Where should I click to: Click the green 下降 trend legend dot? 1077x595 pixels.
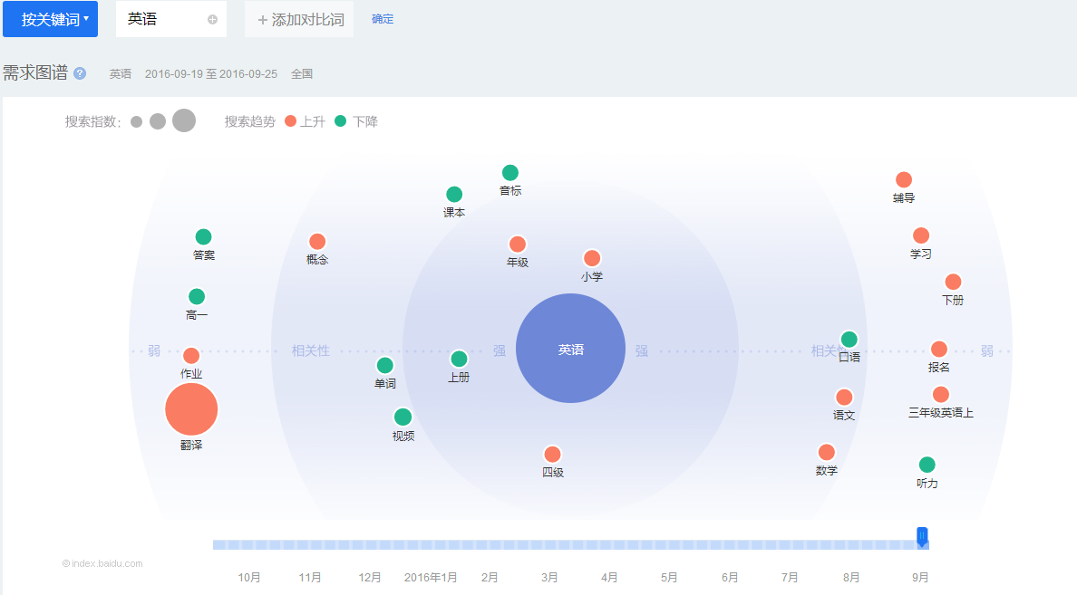pyautogui.click(x=341, y=120)
